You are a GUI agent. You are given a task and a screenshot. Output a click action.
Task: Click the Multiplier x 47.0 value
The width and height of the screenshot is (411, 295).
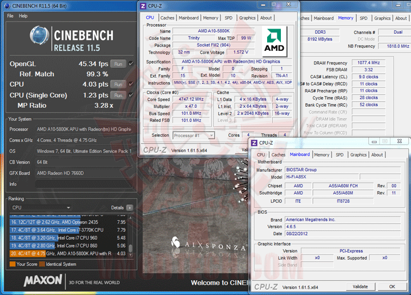click(191, 106)
